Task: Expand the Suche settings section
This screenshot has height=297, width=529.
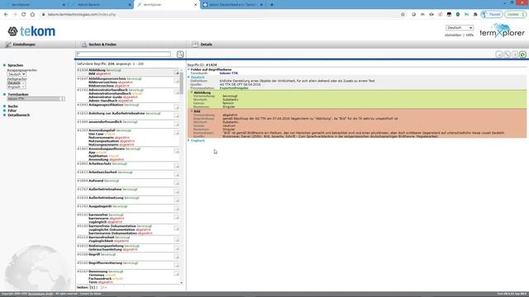Action: [x=13, y=106]
